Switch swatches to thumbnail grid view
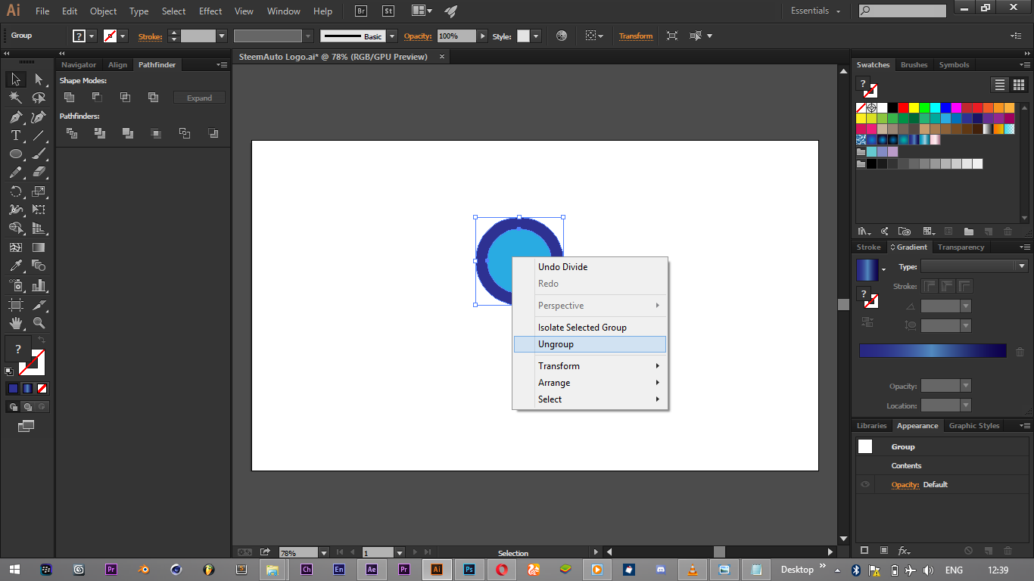Viewport: 1034px width, 581px height. click(x=1018, y=85)
